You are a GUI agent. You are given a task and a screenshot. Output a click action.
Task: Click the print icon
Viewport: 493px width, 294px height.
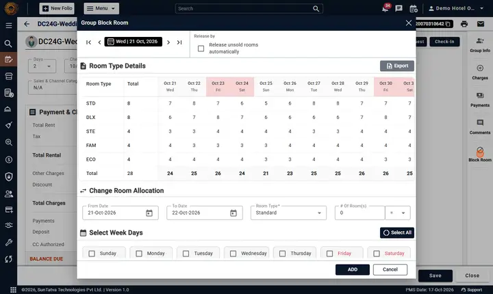(464, 24)
